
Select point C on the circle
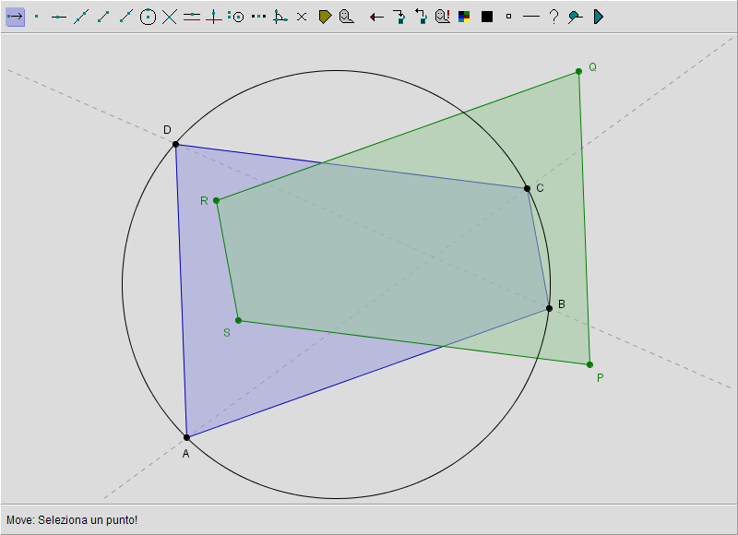(527, 189)
